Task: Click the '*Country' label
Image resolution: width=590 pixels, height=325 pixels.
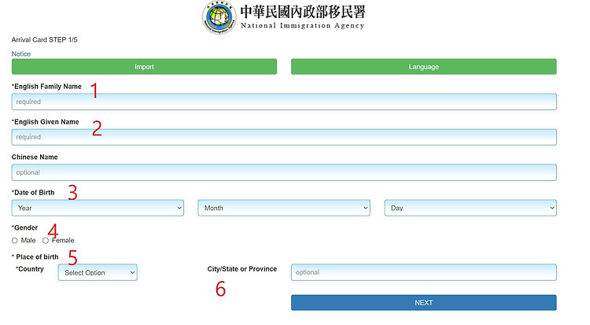Action: [30, 269]
